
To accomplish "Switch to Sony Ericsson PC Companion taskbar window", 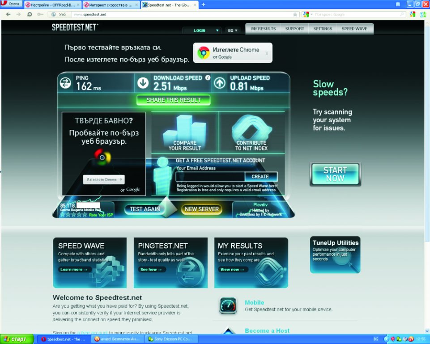I will point(172,340).
